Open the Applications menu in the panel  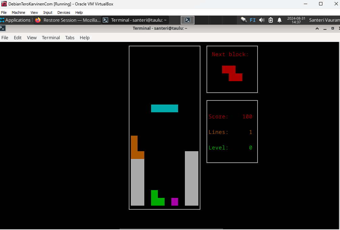(x=16, y=20)
